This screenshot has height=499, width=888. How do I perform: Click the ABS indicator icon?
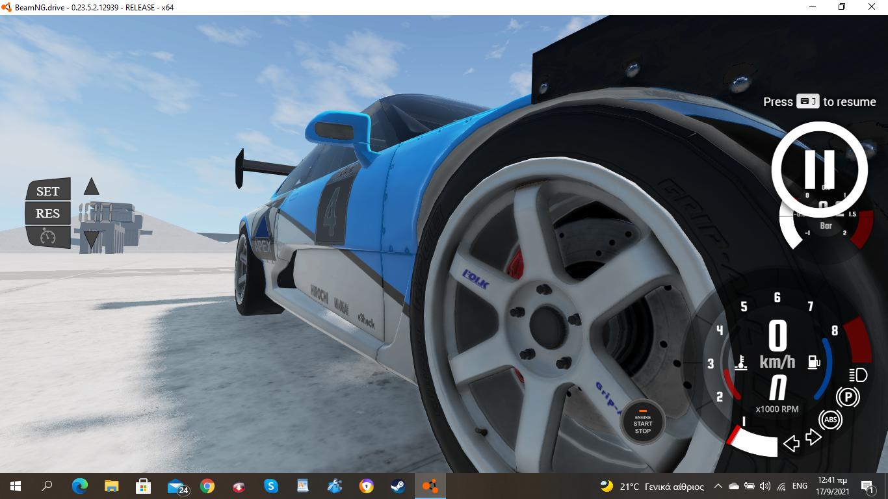tap(830, 420)
